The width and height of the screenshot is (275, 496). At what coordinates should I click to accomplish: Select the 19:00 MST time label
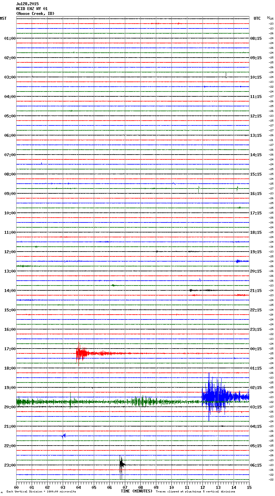point(10,387)
